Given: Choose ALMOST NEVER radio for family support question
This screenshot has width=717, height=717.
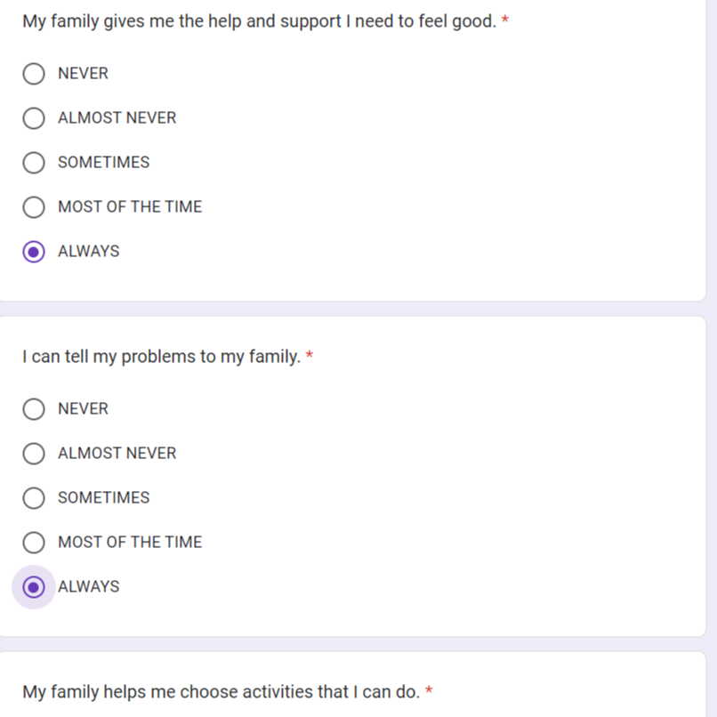Looking at the screenshot, I should [x=34, y=118].
